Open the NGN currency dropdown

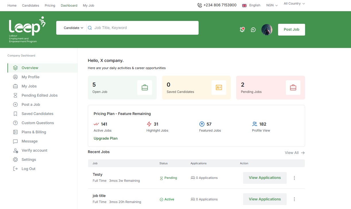[272, 5]
